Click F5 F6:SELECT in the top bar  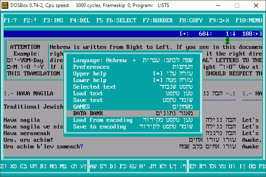[x=116, y=21]
